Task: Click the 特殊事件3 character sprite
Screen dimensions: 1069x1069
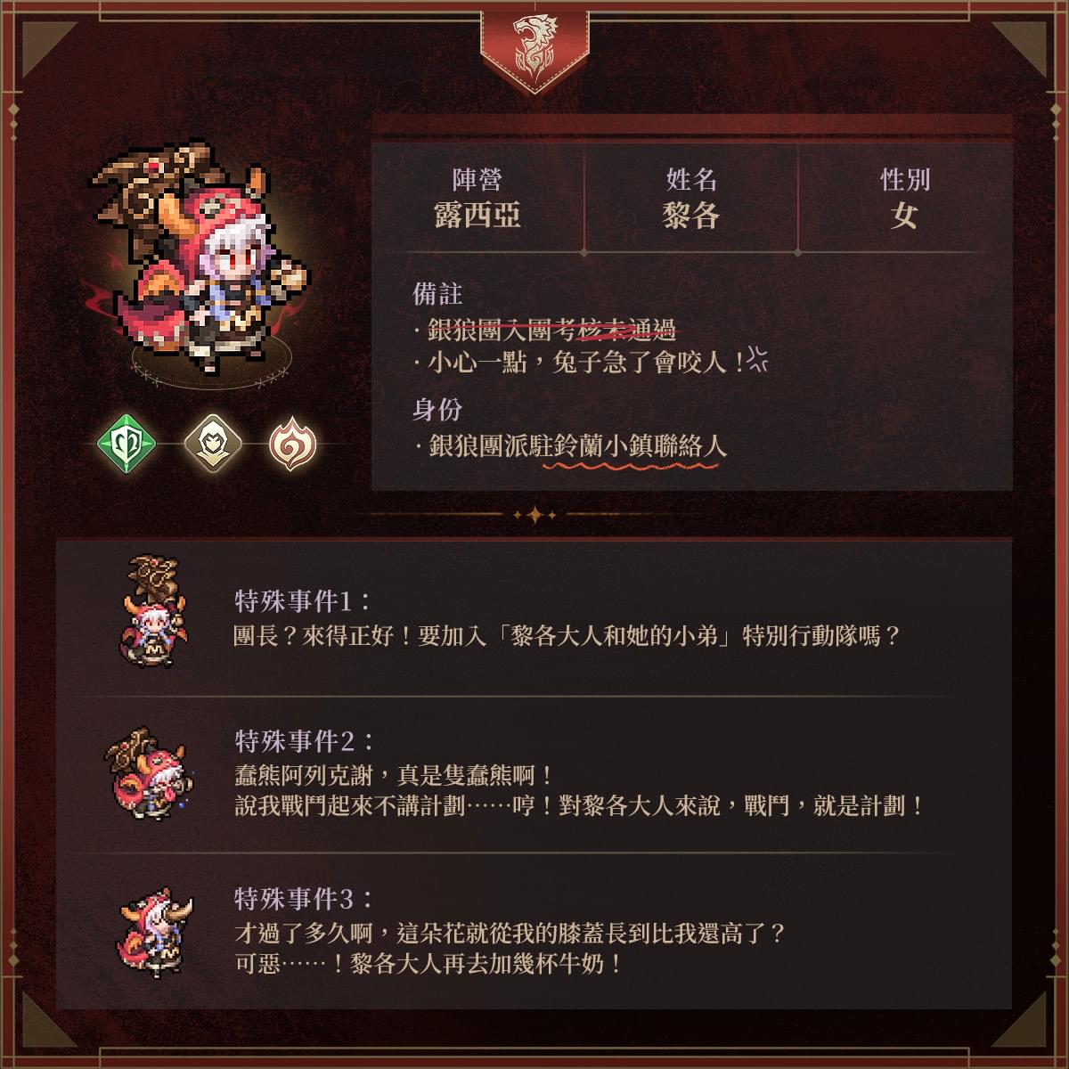Action: pyautogui.click(x=156, y=930)
